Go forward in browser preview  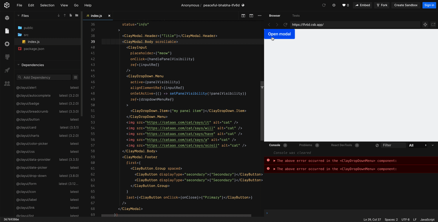tap(277, 25)
